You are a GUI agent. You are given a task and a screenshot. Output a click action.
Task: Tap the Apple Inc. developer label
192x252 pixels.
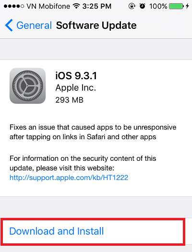76,88
